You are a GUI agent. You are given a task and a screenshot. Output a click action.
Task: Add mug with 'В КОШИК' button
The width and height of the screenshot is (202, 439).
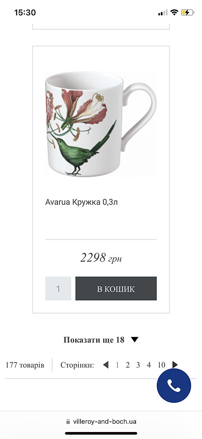[116, 289]
